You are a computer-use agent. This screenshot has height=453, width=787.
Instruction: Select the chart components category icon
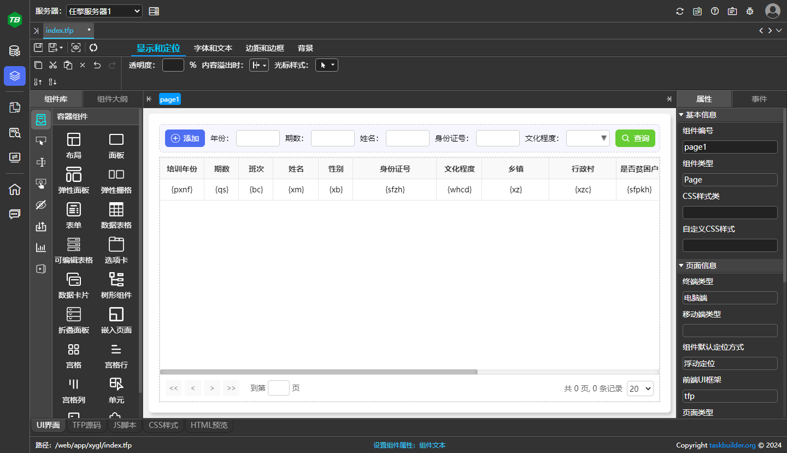coord(41,248)
